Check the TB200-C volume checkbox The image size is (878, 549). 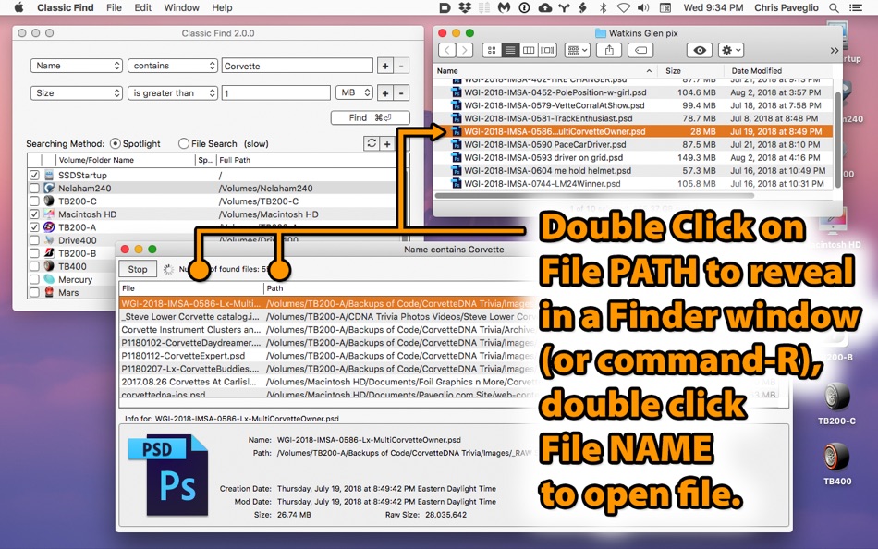tap(34, 201)
